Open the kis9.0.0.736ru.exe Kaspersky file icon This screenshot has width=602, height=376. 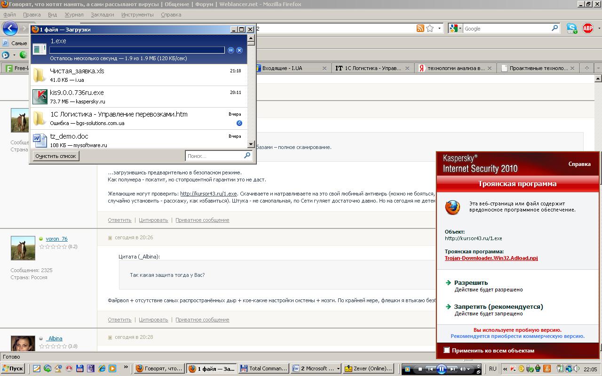point(40,97)
